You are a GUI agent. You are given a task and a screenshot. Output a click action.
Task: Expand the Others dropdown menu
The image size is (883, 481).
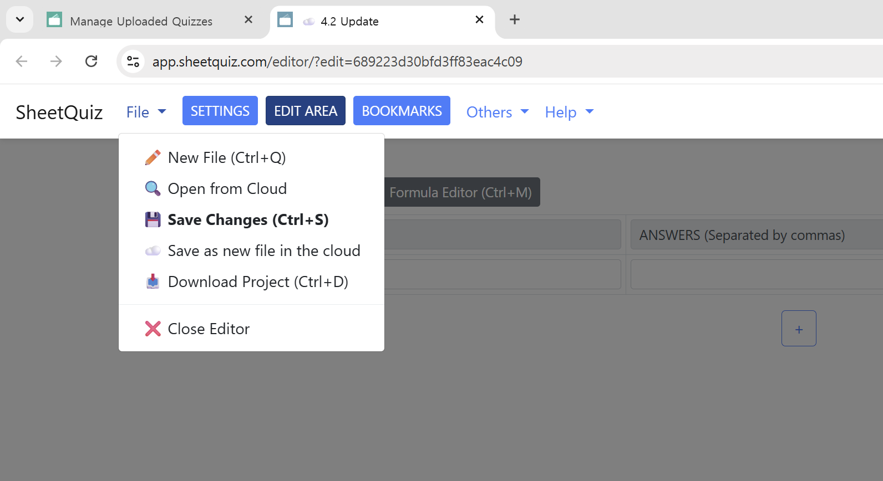point(497,112)
